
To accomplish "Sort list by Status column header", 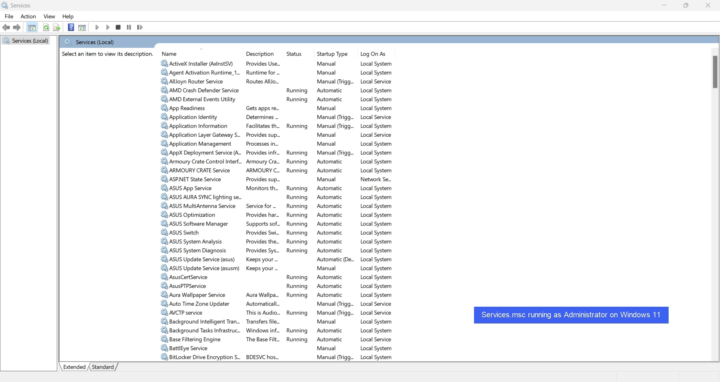I will (294, 54).
